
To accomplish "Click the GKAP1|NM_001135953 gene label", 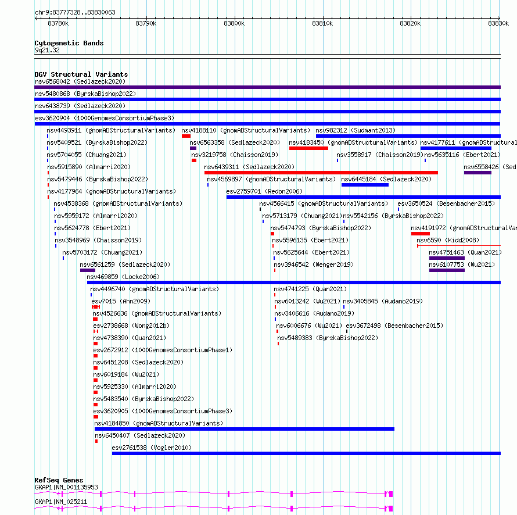I will coord(66,487).
